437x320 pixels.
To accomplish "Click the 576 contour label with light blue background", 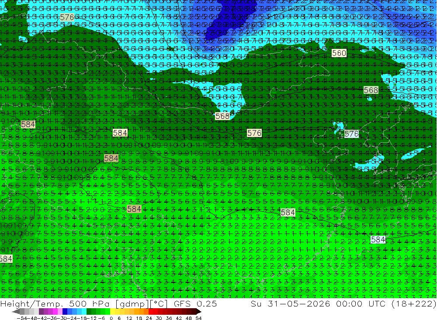I will pos(351,134).
